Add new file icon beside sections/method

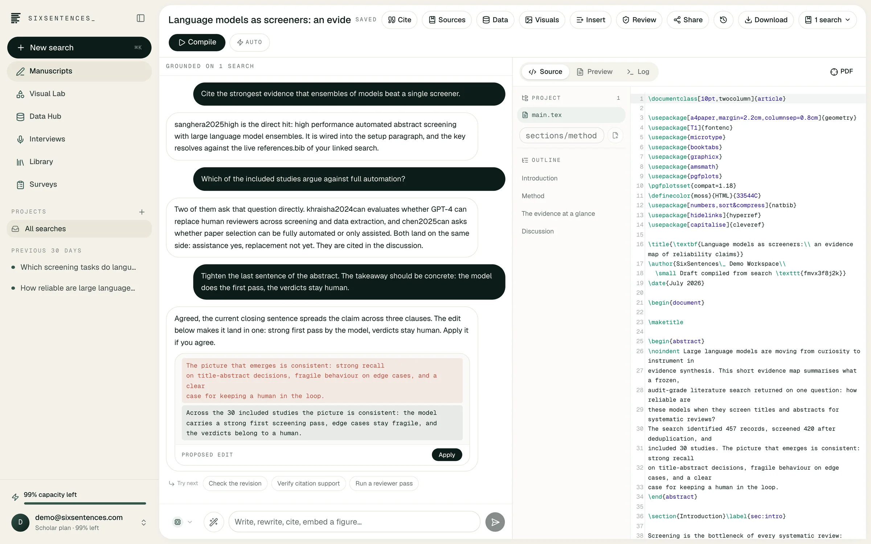click(x=615, y=136)
